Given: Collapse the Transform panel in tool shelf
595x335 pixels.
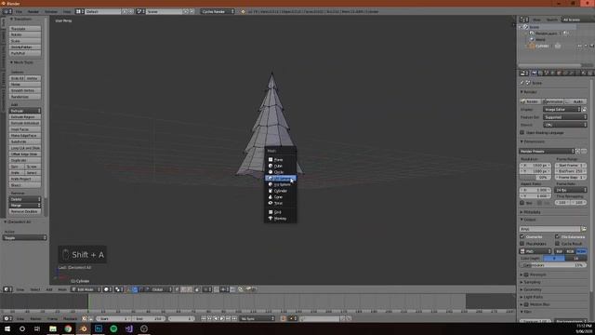Looking at the screenshot, I should point(21,19).
